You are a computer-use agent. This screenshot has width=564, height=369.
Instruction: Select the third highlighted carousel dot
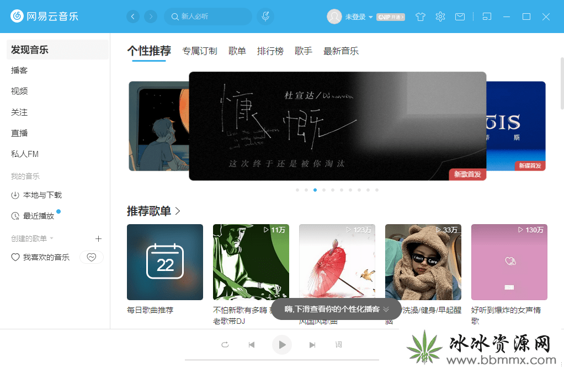[315, 190]
